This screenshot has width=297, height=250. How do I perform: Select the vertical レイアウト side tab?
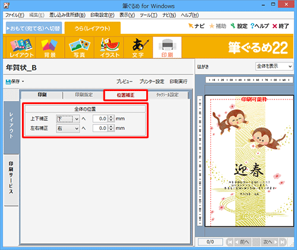11,127
